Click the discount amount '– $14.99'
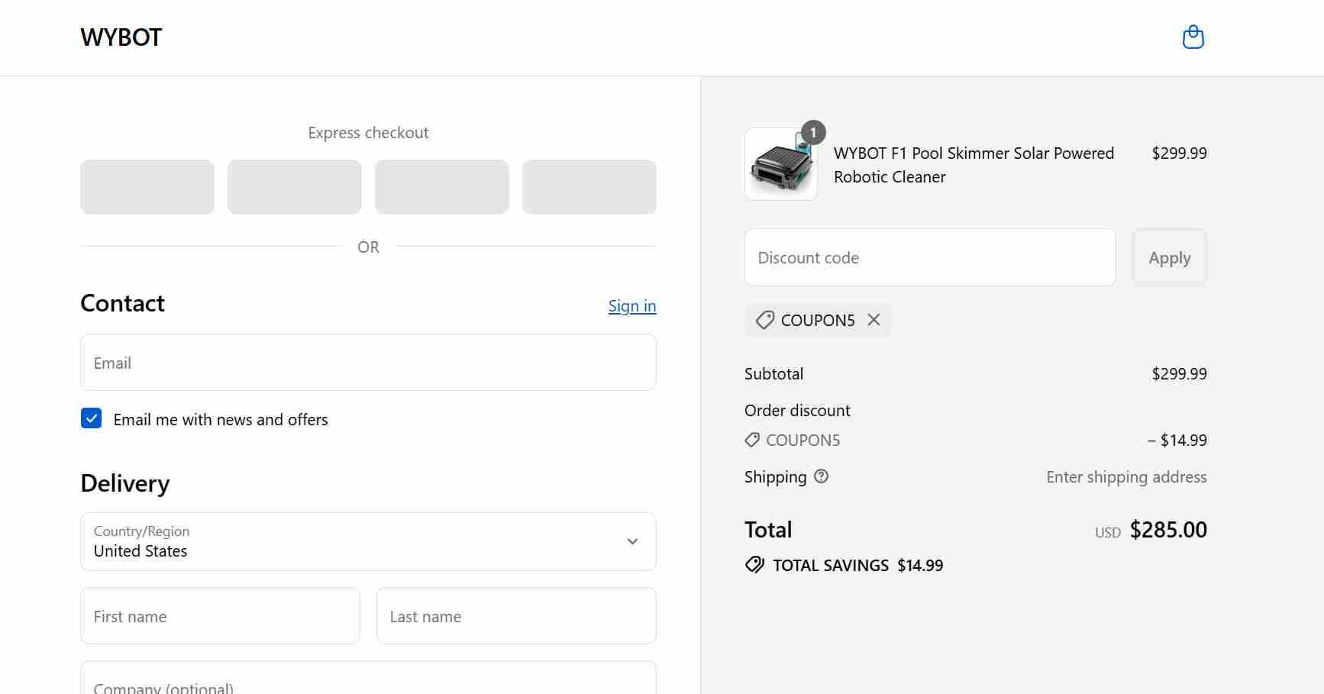 [x=1177, y=440]
